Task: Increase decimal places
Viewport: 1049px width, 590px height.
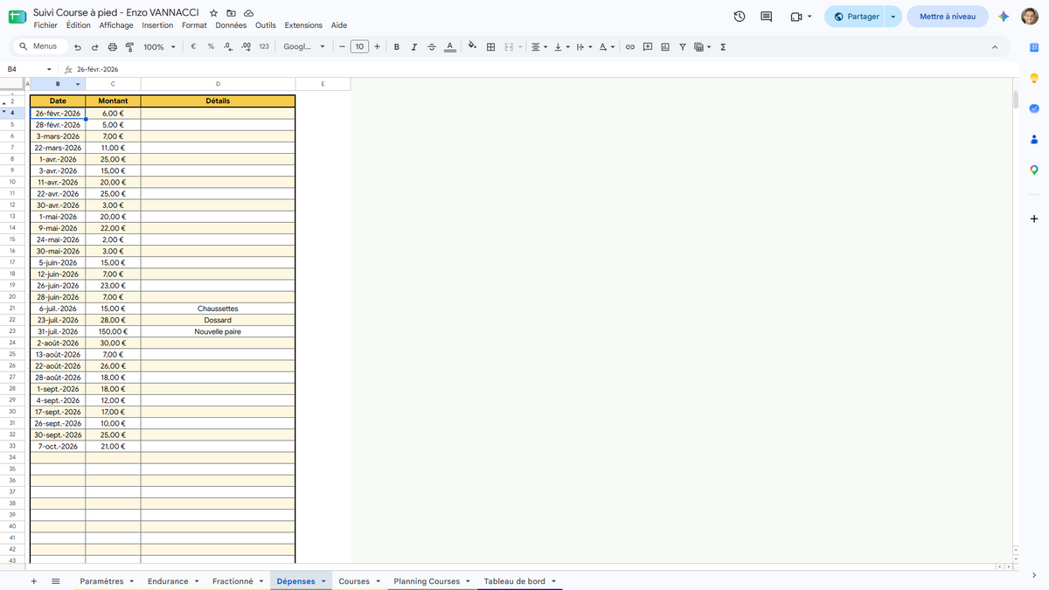Action: pos(246,47)
